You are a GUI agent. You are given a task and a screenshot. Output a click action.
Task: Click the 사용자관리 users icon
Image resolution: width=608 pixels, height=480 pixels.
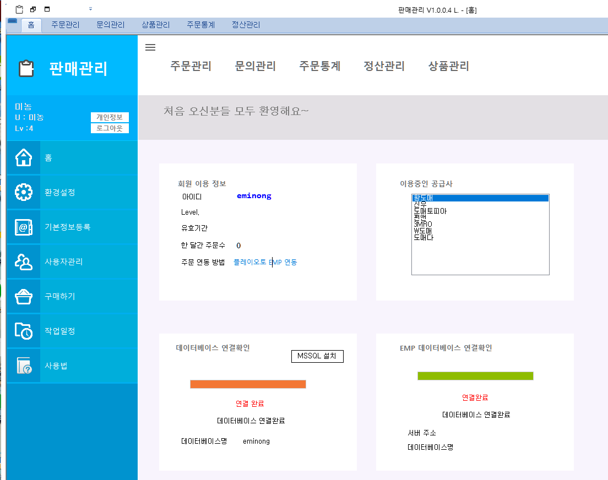click(24, 261)
